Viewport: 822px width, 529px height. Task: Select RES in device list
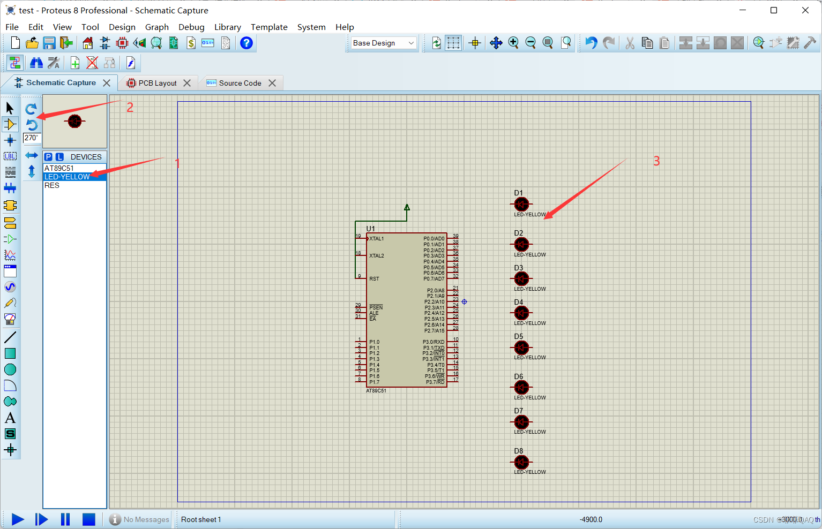pyautogui.click(x=74, y=185)
